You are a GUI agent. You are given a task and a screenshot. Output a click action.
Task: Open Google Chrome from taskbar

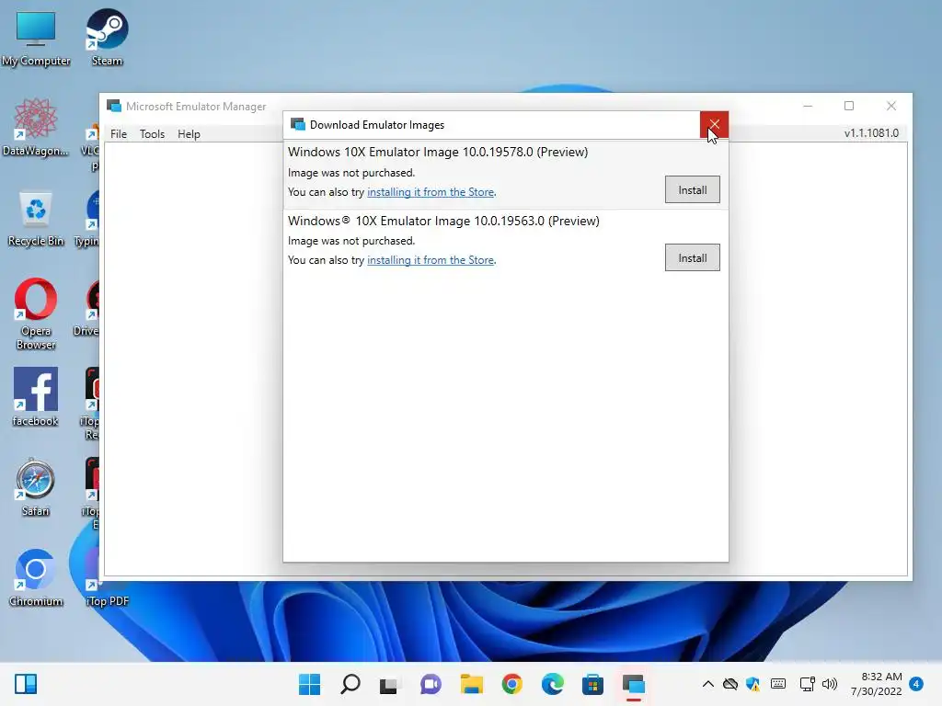click(511, 684)
